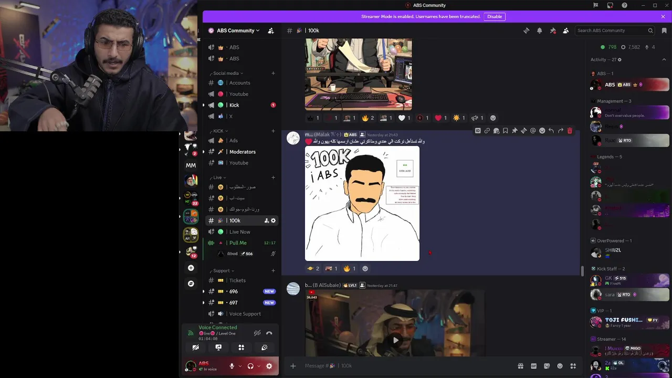Image resolution: width=672 pixels, height=378 pixels.
Task: Delete message via red trash icon
Action: click(x=570, y=131)
